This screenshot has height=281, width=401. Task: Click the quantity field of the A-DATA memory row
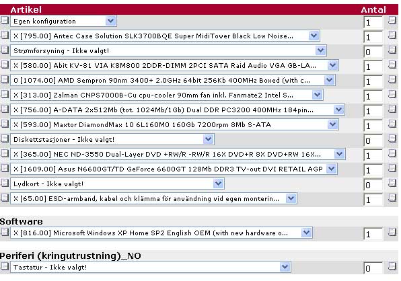[x=373, y=112]
